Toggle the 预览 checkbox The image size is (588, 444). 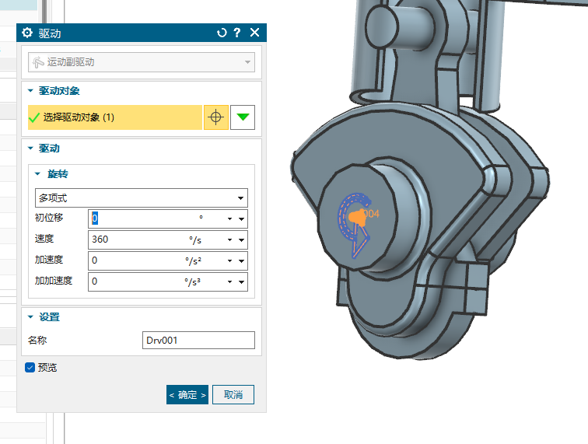(x=30, y=367)
